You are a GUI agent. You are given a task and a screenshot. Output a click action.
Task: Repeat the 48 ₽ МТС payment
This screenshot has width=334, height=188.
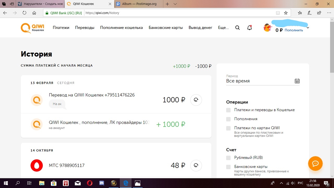(196, 165)
